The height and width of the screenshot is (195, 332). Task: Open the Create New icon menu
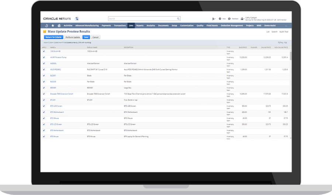(x=214, y=19)
